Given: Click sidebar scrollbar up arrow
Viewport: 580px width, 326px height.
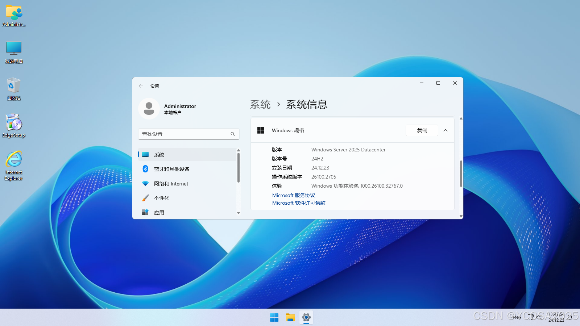Looking at the screenshot, I should pyautogui.click(x=239, y=150).
